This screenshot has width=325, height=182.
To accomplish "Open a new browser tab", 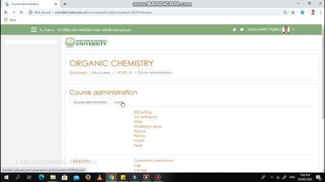I will (65, 4).
